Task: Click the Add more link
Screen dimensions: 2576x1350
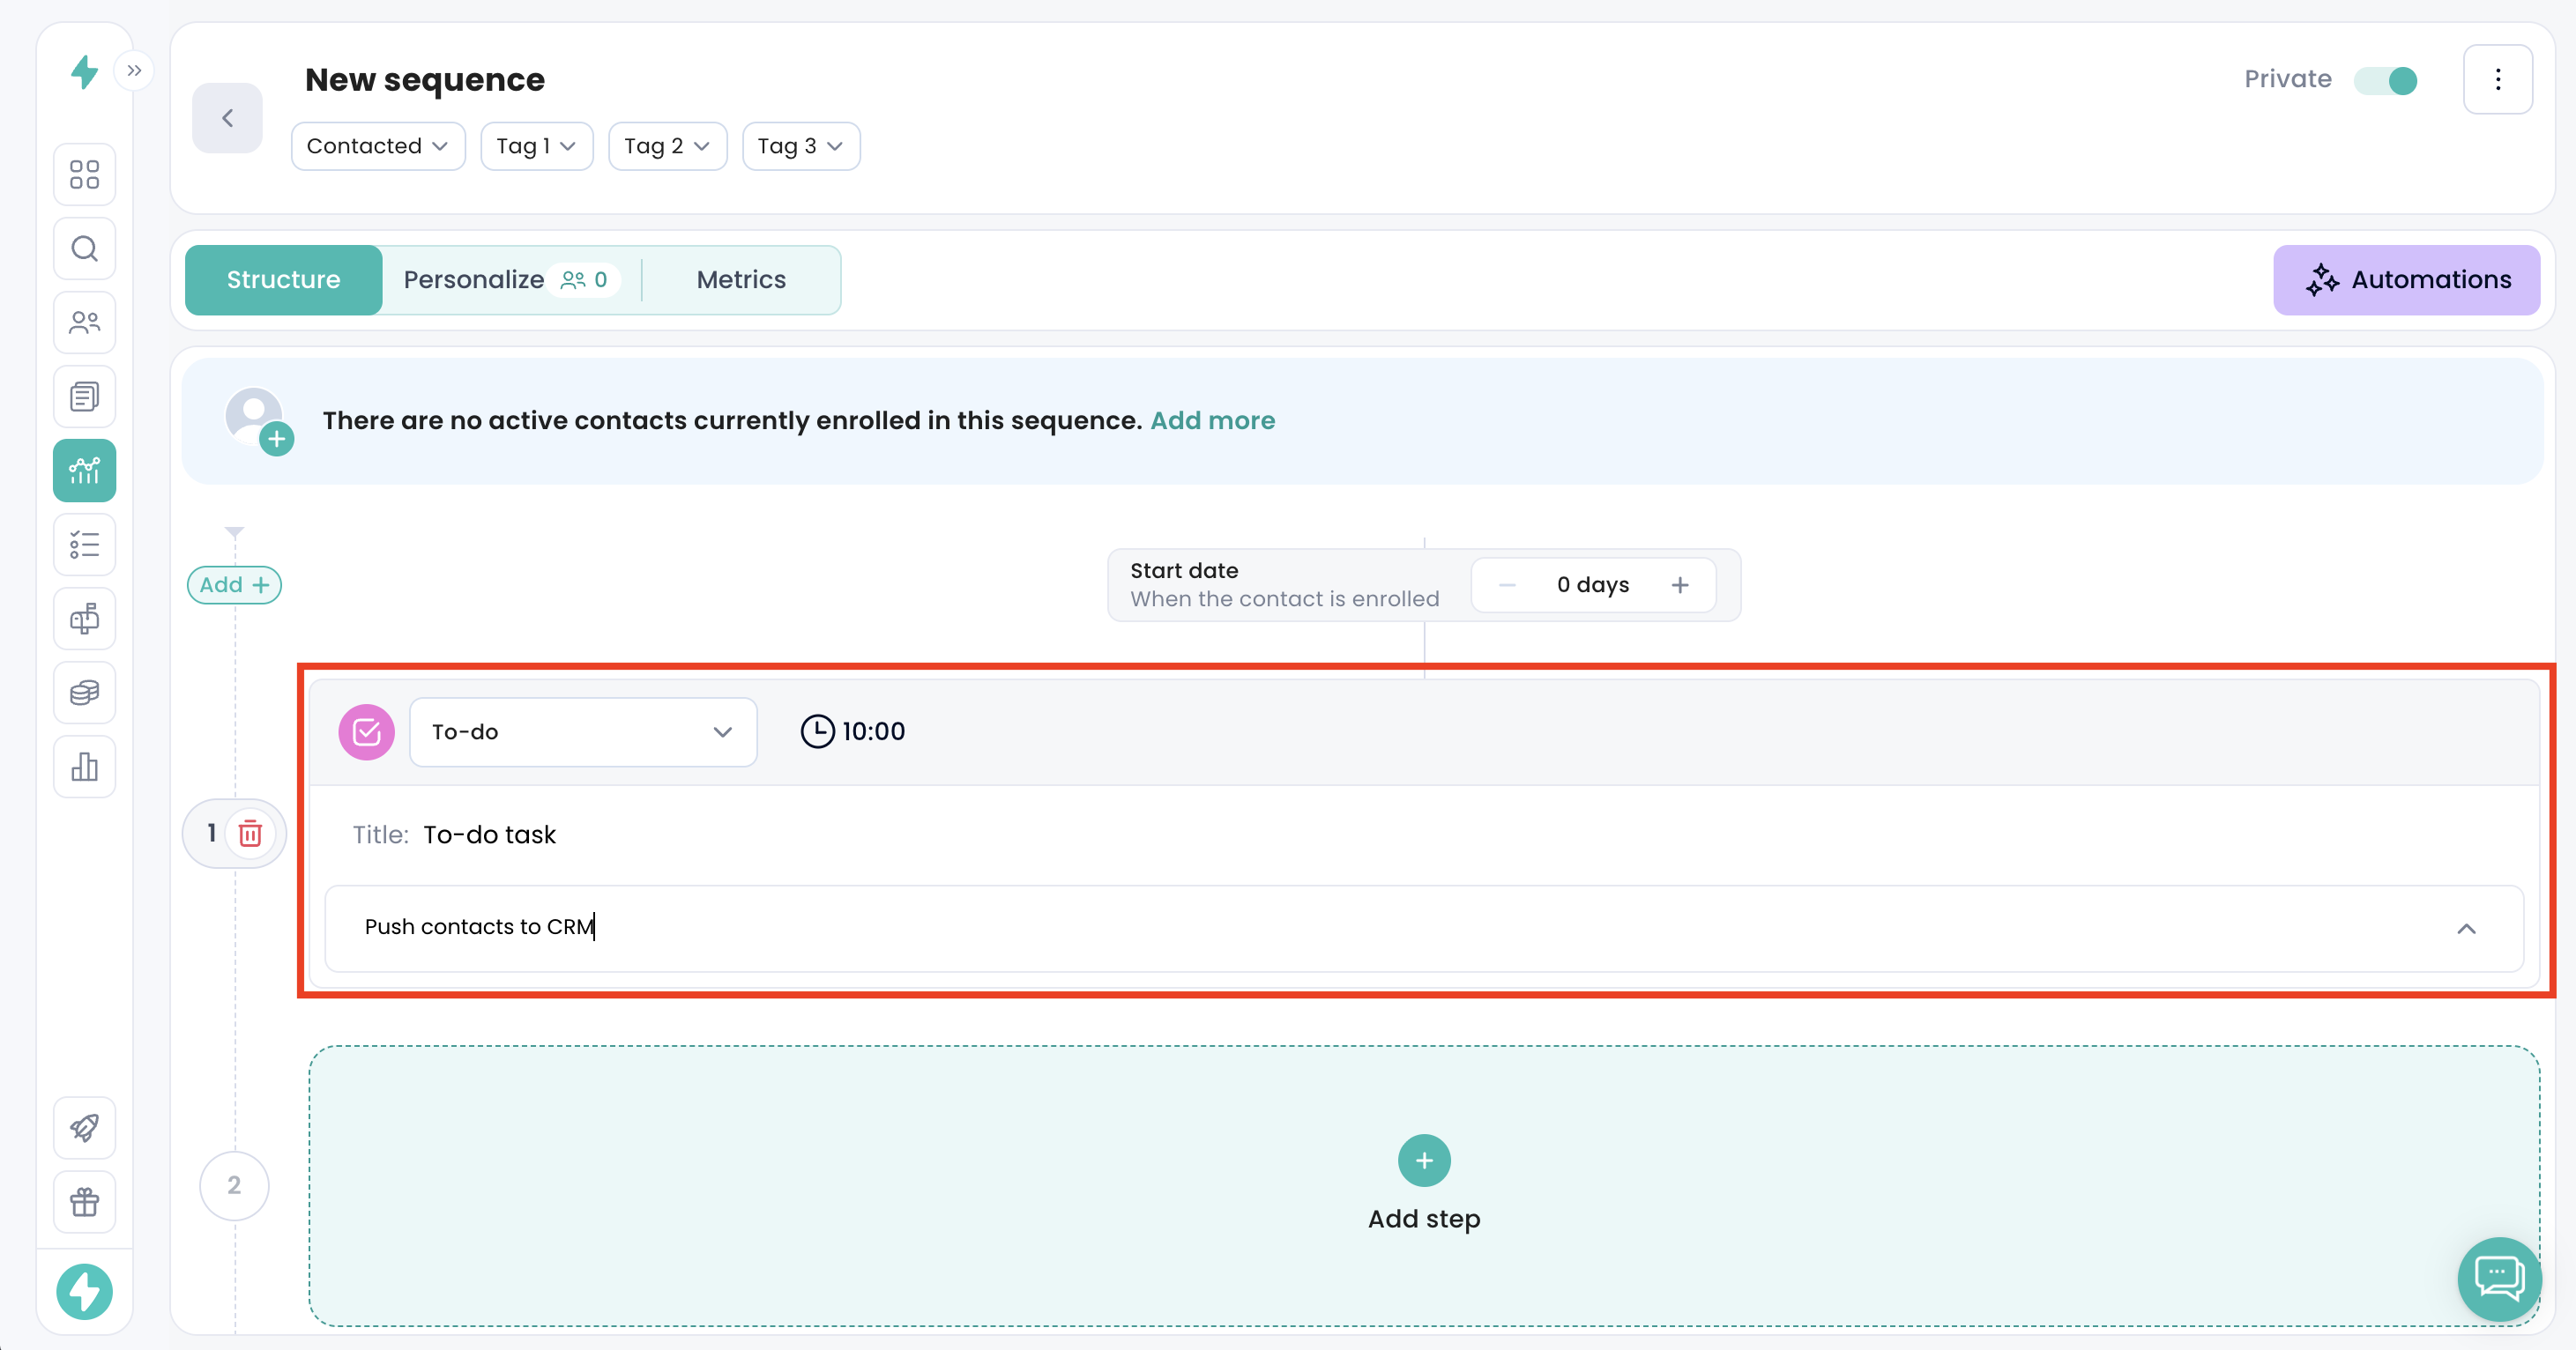Action: 1212,420
